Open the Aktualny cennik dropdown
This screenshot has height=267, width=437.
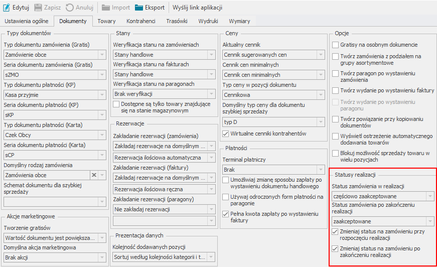(321, 55)
